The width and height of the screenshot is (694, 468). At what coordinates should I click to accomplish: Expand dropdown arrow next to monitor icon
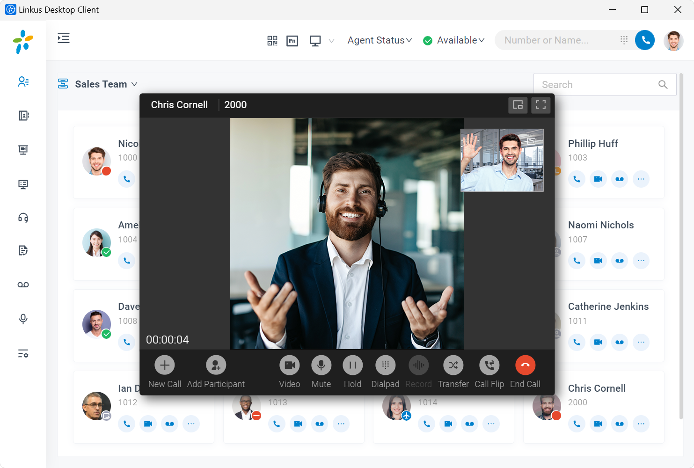332,41
